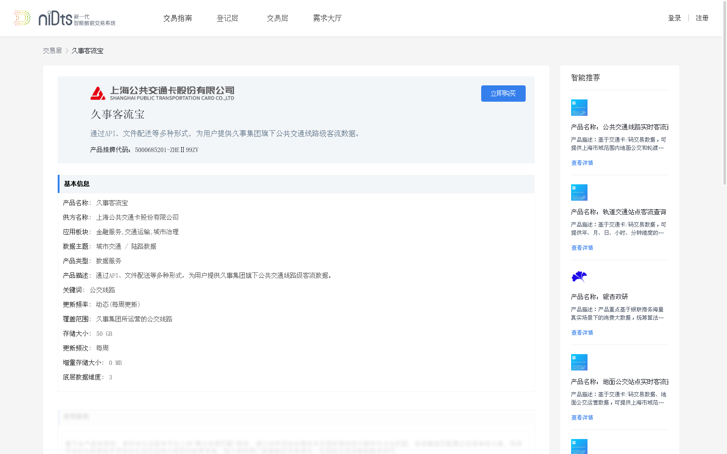Click the 关键词 value 公交线路

[102, 290]
